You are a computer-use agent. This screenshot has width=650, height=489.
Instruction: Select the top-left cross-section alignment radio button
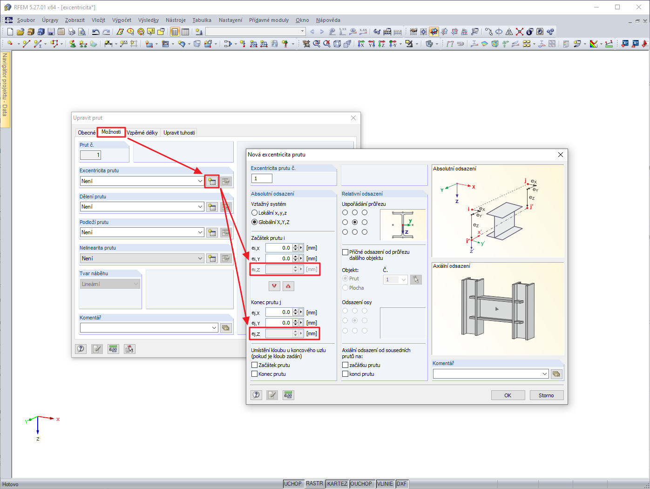pyautogui.click(x=345, y=212)
